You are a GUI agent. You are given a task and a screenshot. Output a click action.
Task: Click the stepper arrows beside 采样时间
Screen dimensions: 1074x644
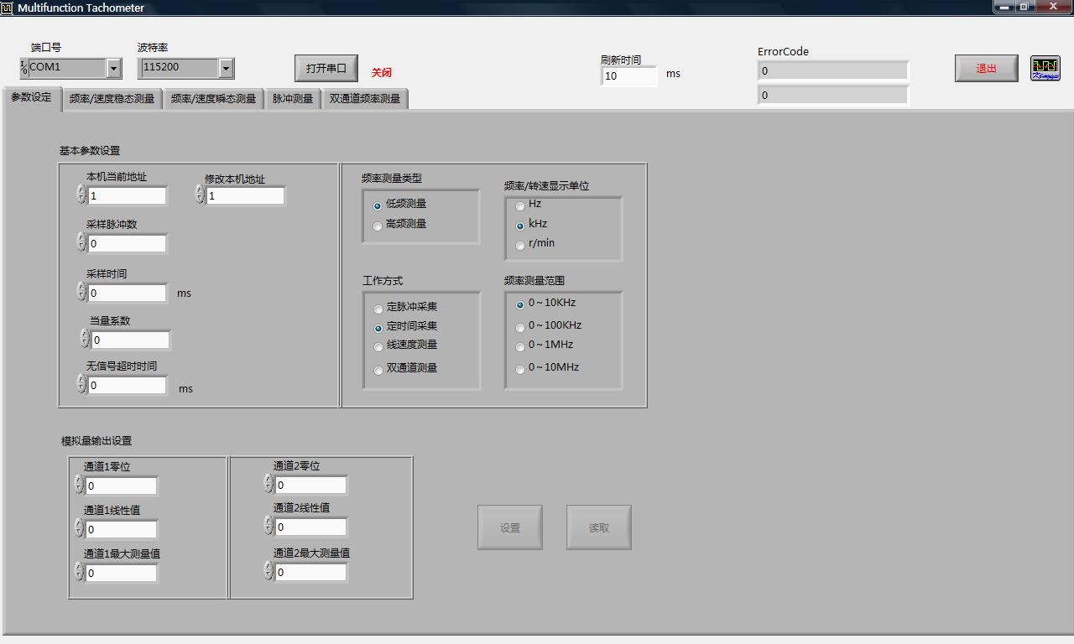tap(81, 292)
